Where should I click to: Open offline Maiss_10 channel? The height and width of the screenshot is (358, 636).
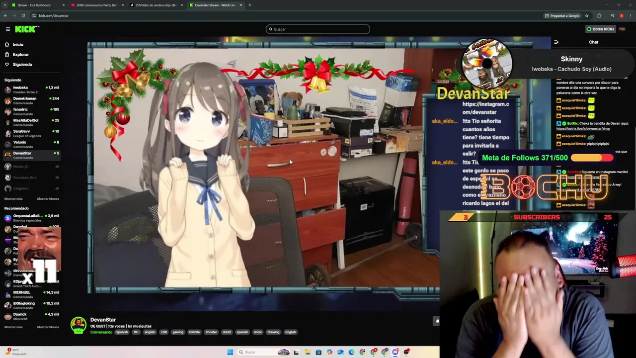31,167
